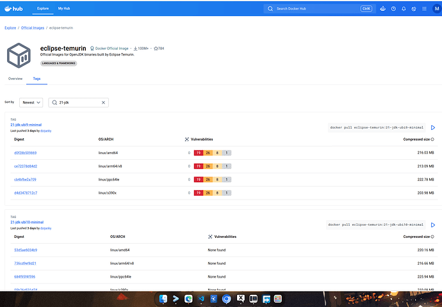Viewport: 442px width, 307px height.
Task: Clear the 21-jdk tag filter
Action: 103,102
